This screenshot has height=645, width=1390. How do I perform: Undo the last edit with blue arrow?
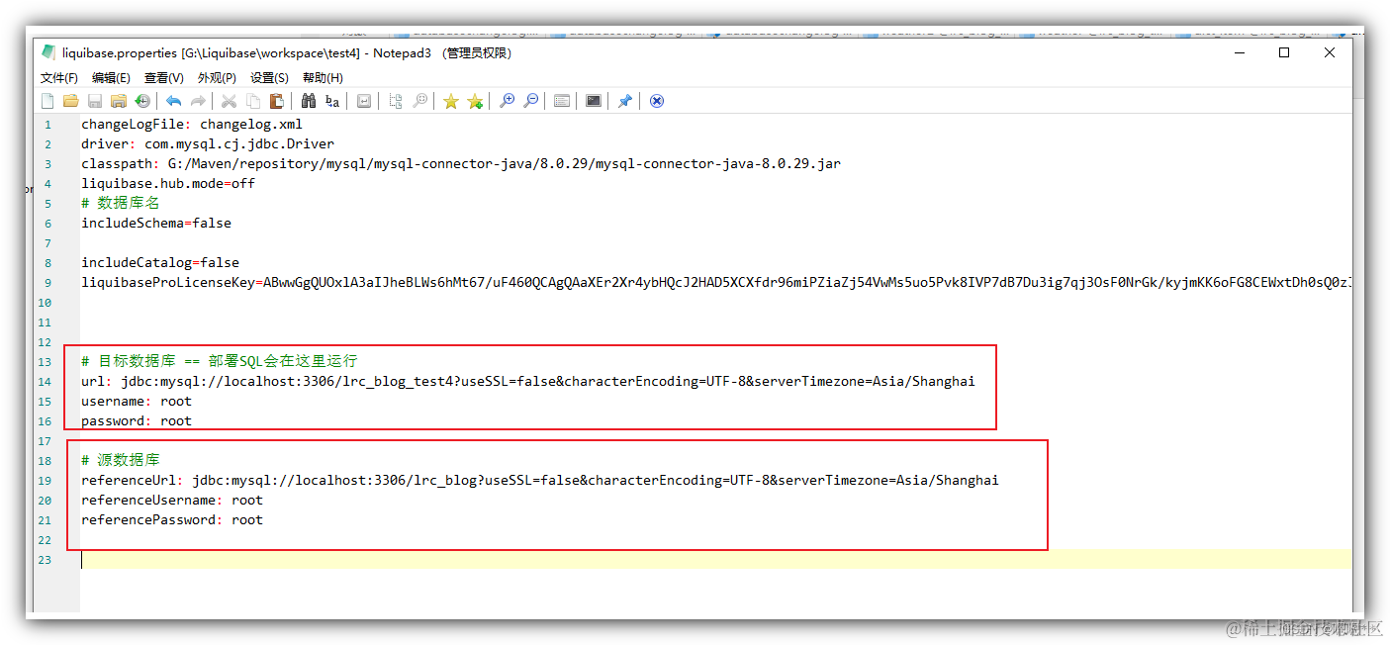click(173, 101)
